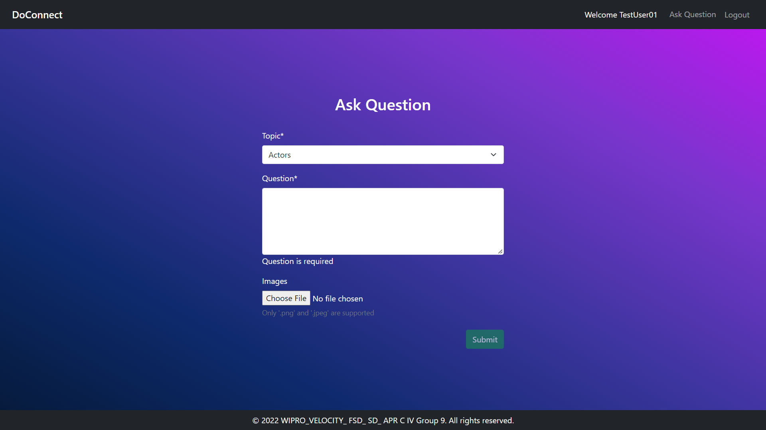Screen dimensions: 766x430
Task: Toggle the Topic required field selector
Action: point(383,154)
